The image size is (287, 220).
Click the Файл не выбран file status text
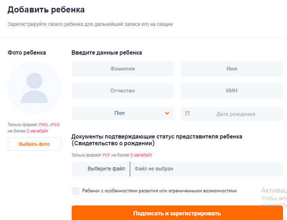[154, 169]
